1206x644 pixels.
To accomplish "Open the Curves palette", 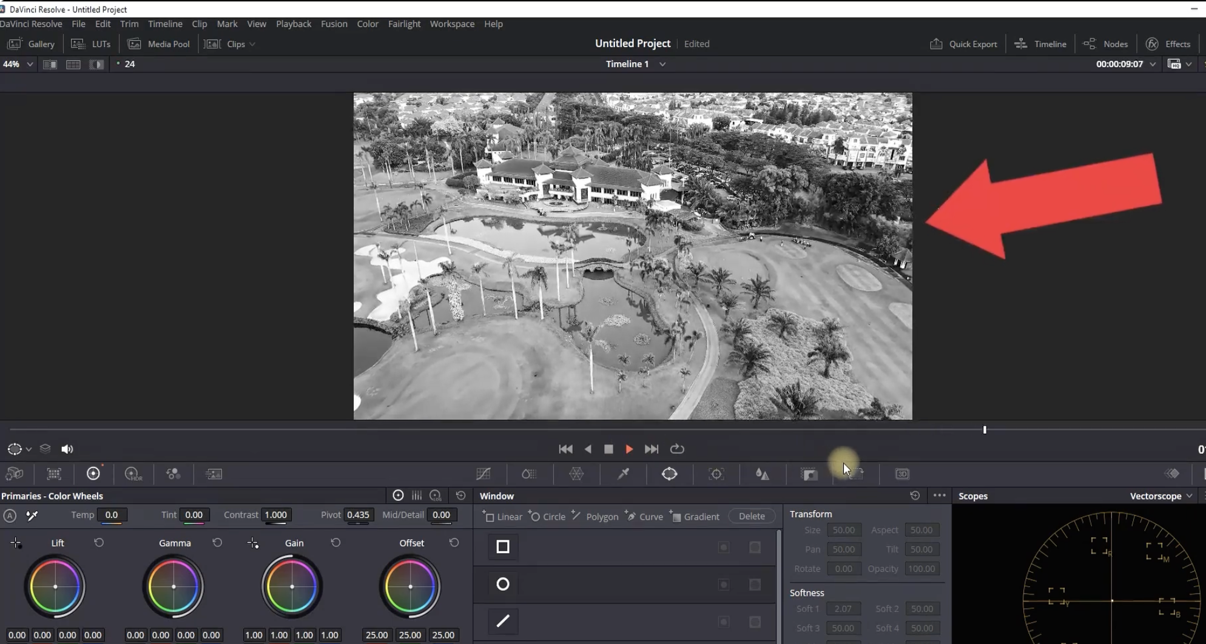I will pyautogui.click(x=483, y=474).
